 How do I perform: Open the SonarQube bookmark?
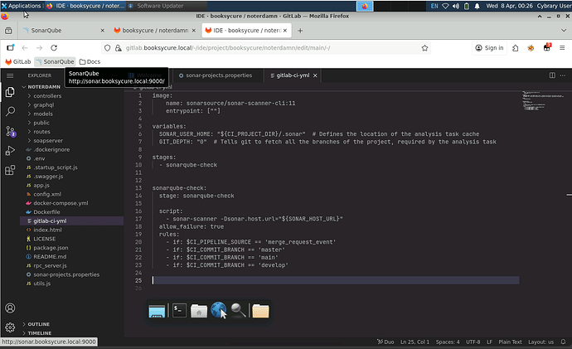click(x=55, y=61)
